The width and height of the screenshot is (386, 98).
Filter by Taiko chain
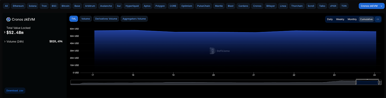pos(322,6)
